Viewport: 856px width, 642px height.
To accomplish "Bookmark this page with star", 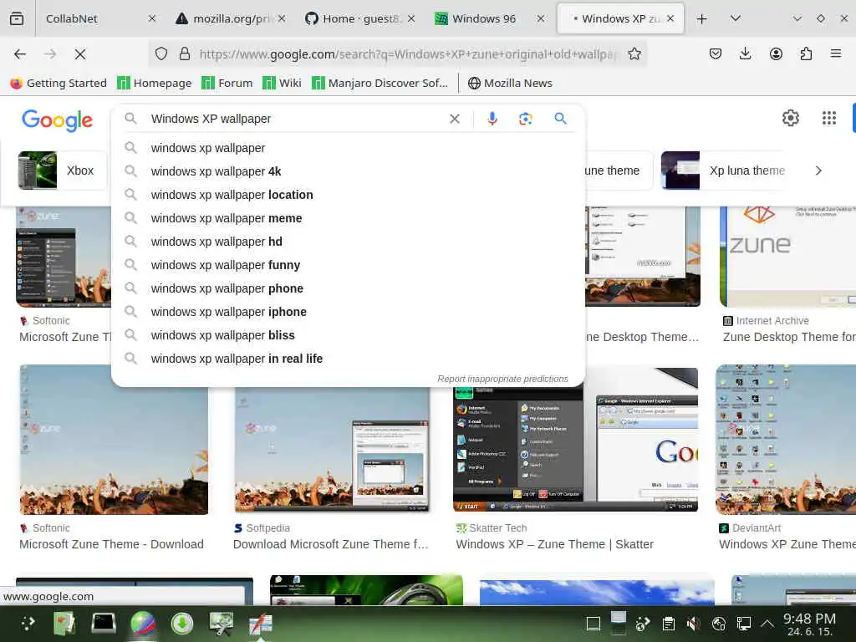I will pos(634,53).
